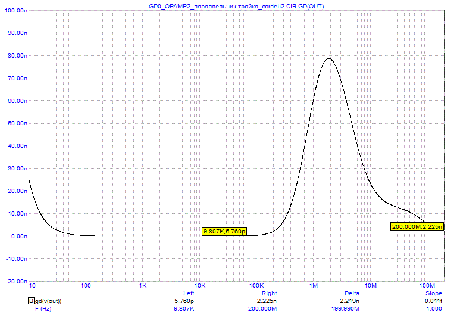Click the frequency delta value 199.990M
Viewport: 460px width, 319px height.
tap(345, 308)
